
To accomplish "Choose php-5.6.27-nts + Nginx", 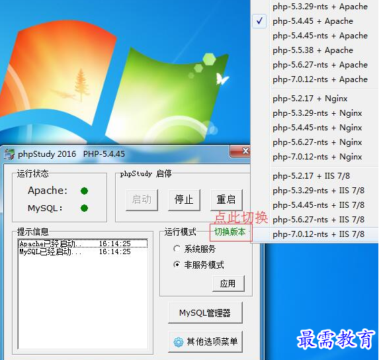I will [x=316, y=142].
